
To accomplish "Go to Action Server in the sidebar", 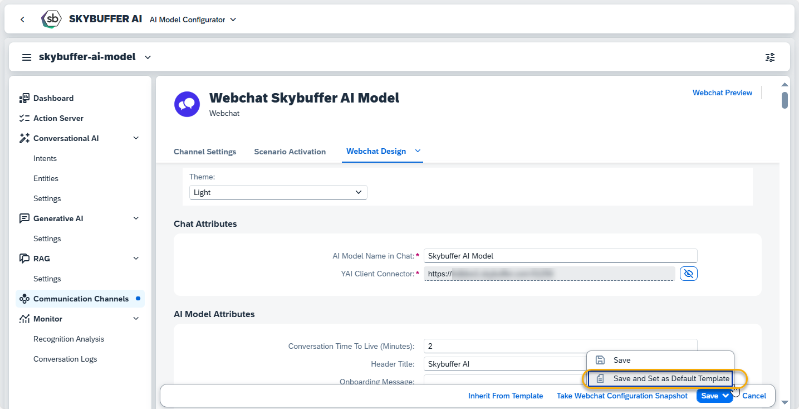I will click(x=58, y=118).
